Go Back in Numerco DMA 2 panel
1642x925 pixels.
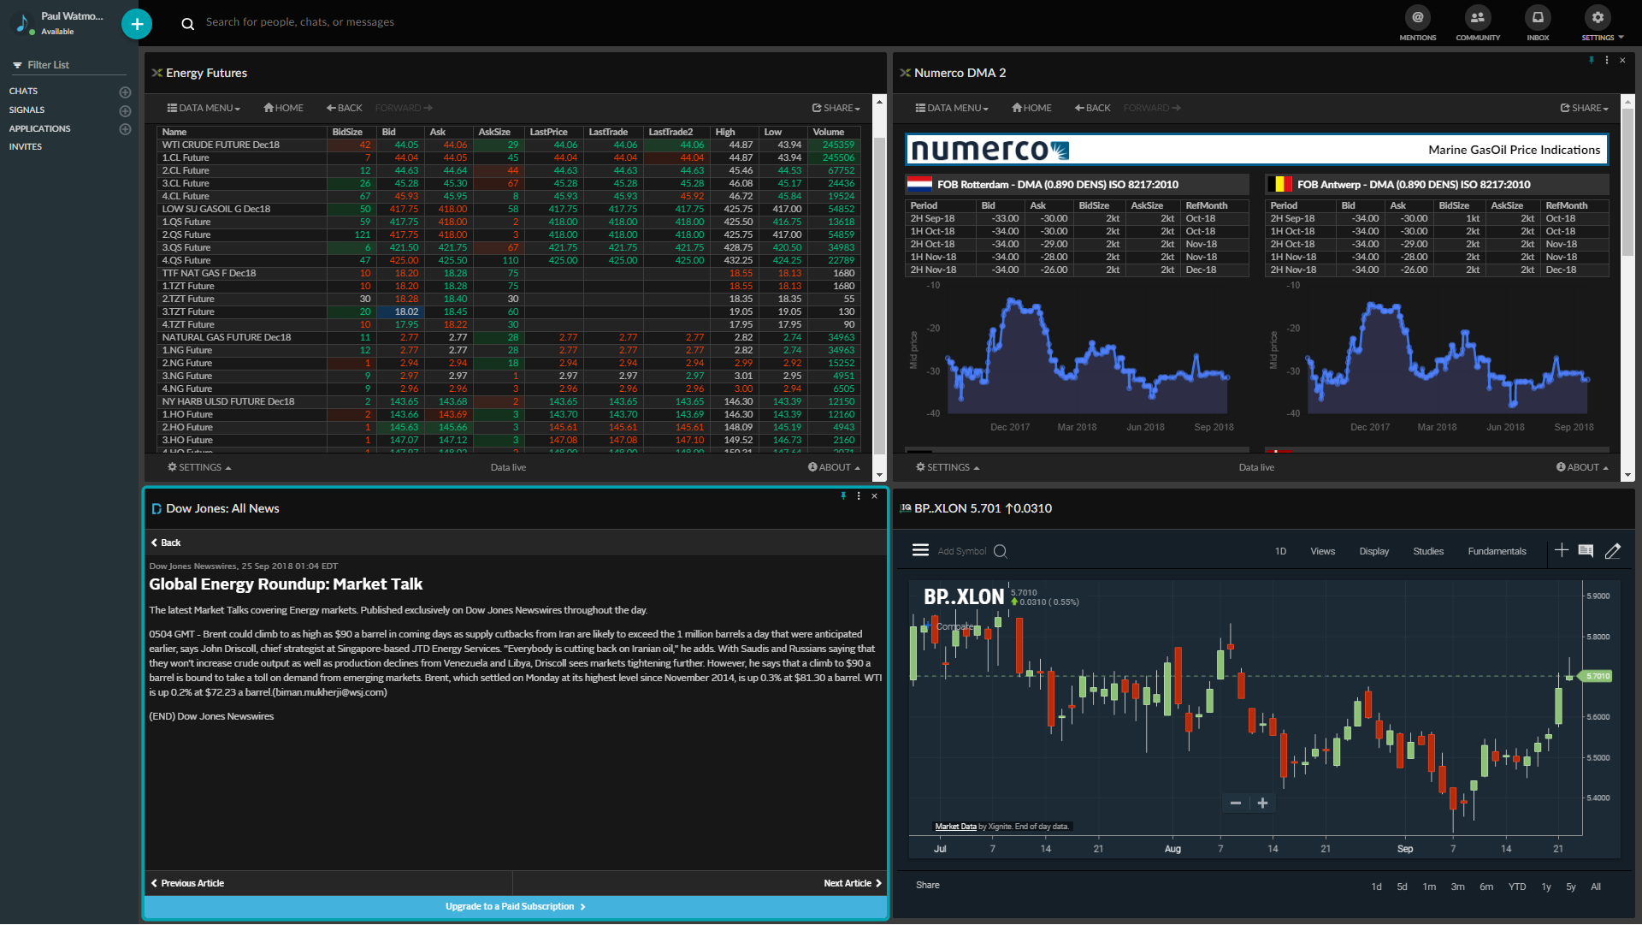tap(1092, 108)
